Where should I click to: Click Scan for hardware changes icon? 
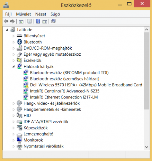click(53, 21)
